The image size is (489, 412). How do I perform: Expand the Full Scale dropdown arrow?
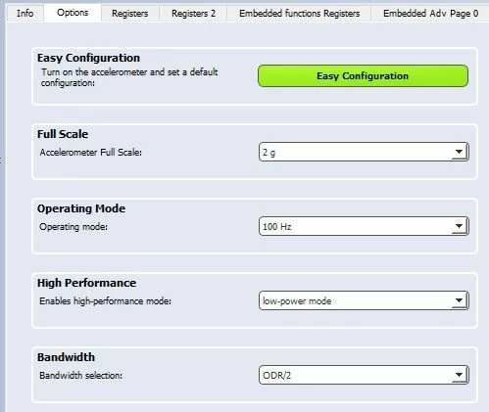pyautogui.click(x=459, y=152)
